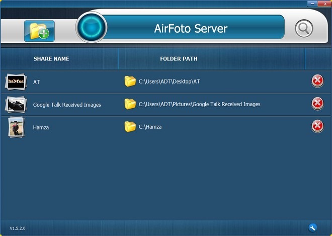
Task: Click the path C:\Users\ADT\Desktop\AT
Action: tap(169, 82)
